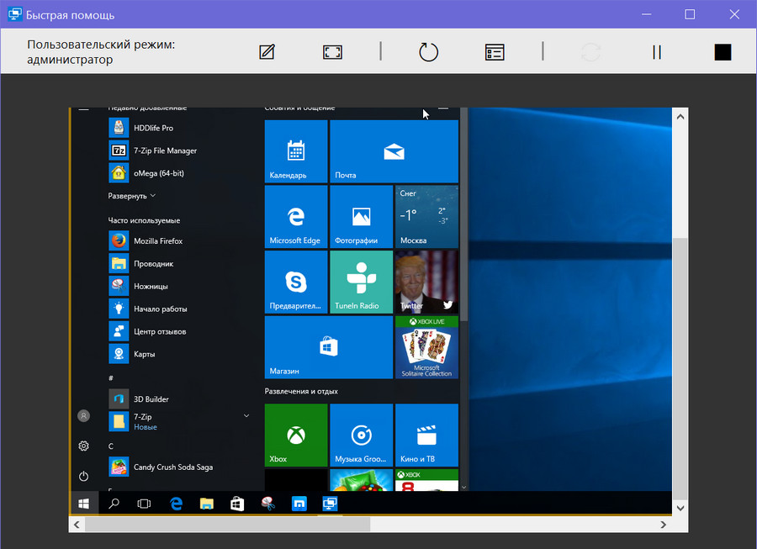The width and height of the screenshot is (757, 549).
Task: Click the vertical scrollbar down arrow
Action: coord(680,508)
